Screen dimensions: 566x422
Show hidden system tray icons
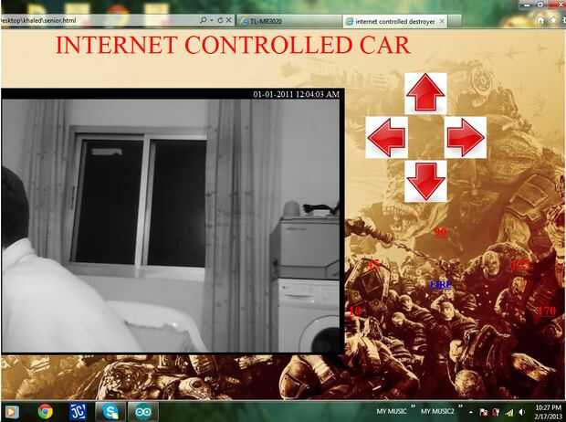click(x=471, y=412)
